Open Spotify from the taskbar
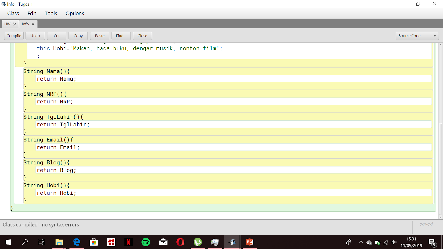Image resolution: width=443 pixels, height=249 pixels. coord(146,242)
